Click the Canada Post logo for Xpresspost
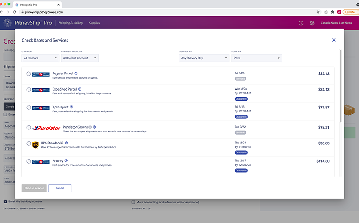359x223 pixels. click(x=41, y=108)
